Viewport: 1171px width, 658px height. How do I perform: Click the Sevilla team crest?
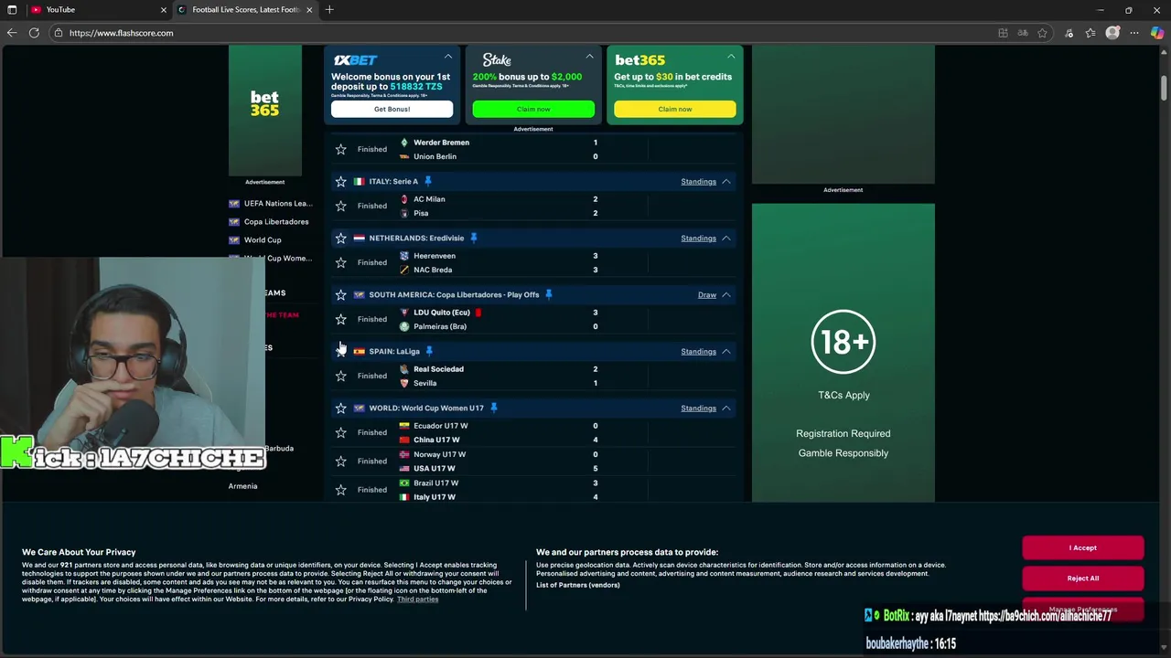pyautogui.click(x=404, y=383)
